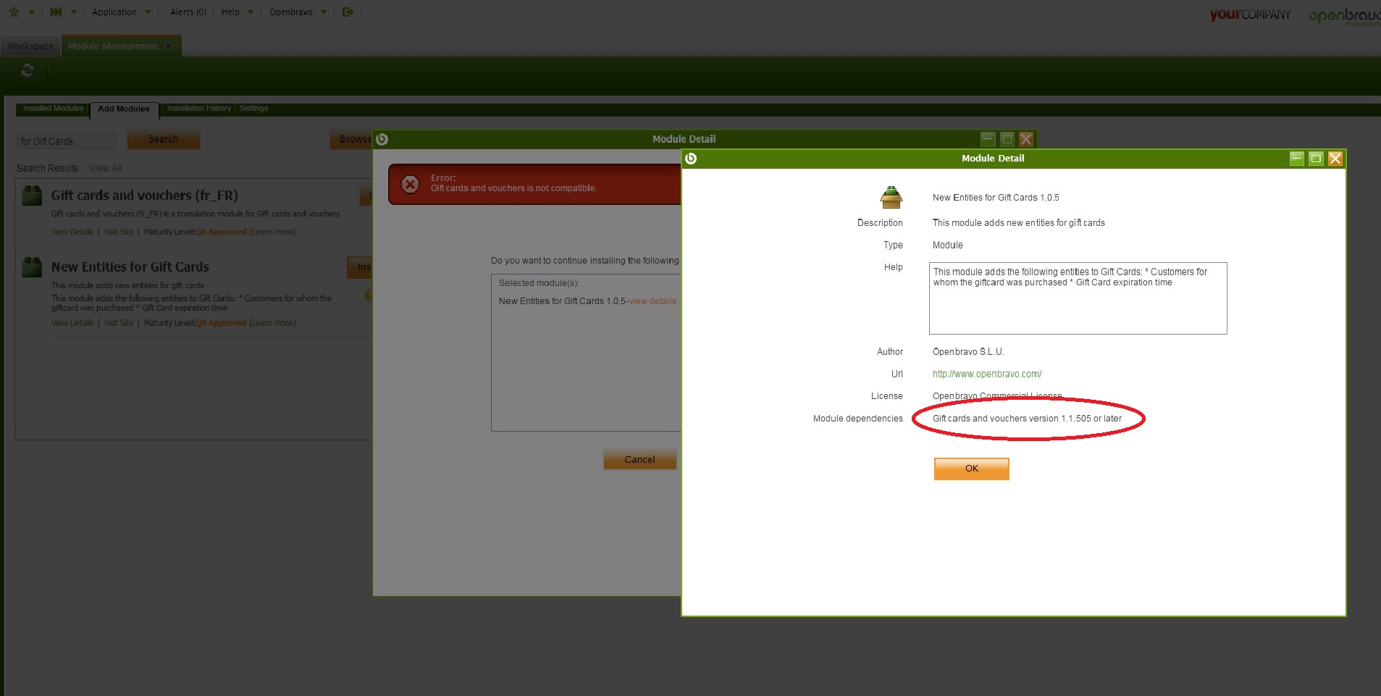Maximize the front Module Detail window

pyautogui.click(x=1316, y=159)
